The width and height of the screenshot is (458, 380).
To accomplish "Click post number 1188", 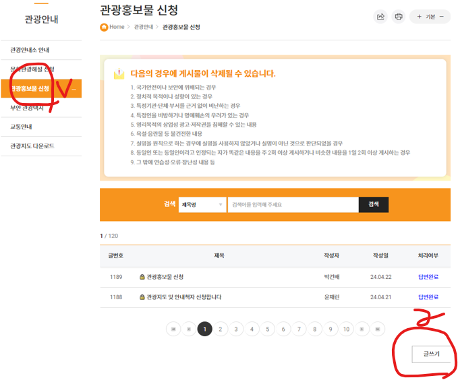I will [x=116, y=297].
